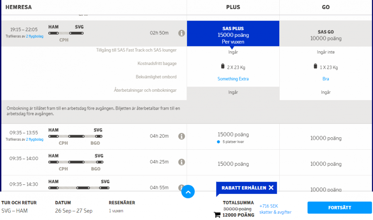This screenshot has height=220, width=373.
Task: Choose Go 10000 poäng for 09:35 – 14:00
Action: click(x=326, y=164)
